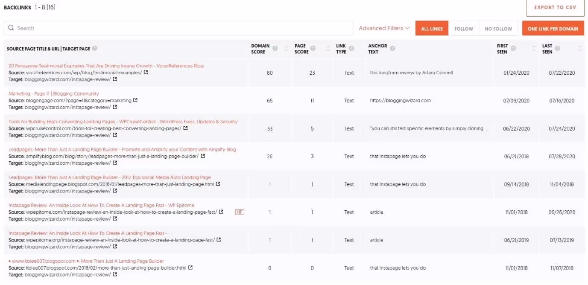Open Leadpages Amplify Blog title link
The width and height of the screenshot is (588, 285).
[122, 149]
